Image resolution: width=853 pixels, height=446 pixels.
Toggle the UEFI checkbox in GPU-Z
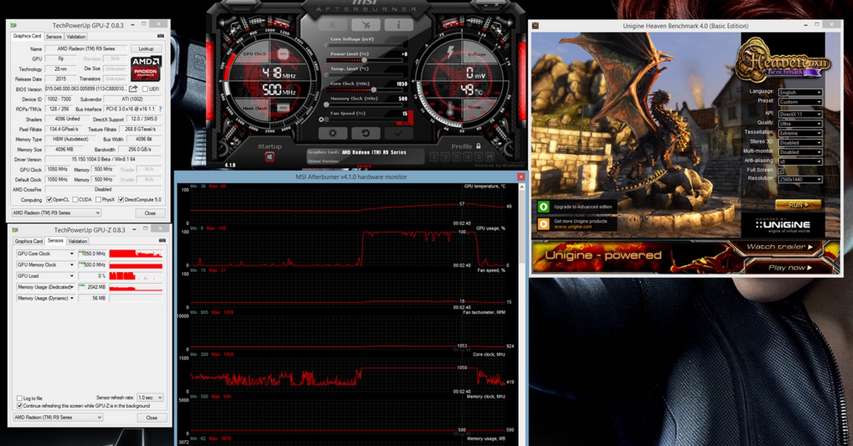[x=145, y=89]
